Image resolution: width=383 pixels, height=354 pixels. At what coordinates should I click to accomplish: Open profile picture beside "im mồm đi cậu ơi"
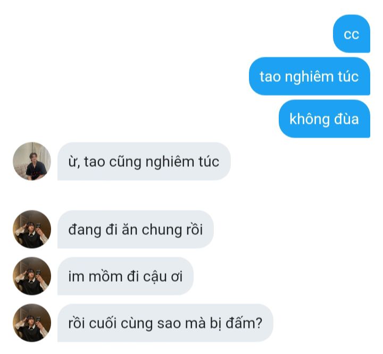[32, 276]
